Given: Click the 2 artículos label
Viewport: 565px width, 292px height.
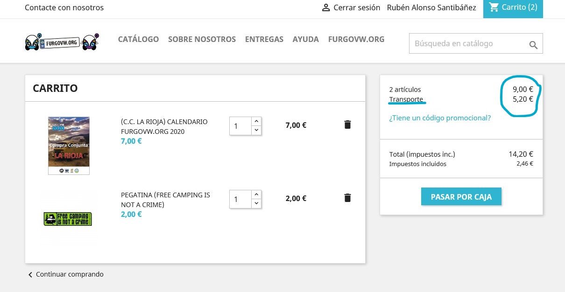Looking at the screenshot, I should (405, 89).
